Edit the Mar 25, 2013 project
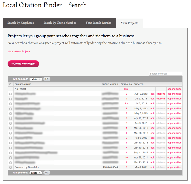191x184 pixels. coord(152,128)
